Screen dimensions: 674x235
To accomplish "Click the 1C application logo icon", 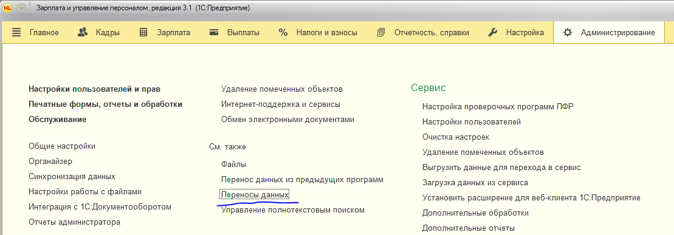I will (7, 8).
